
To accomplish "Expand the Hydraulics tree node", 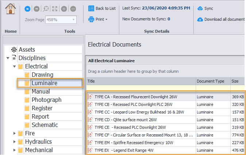I will pyautogui.click(x=15, y=142).
